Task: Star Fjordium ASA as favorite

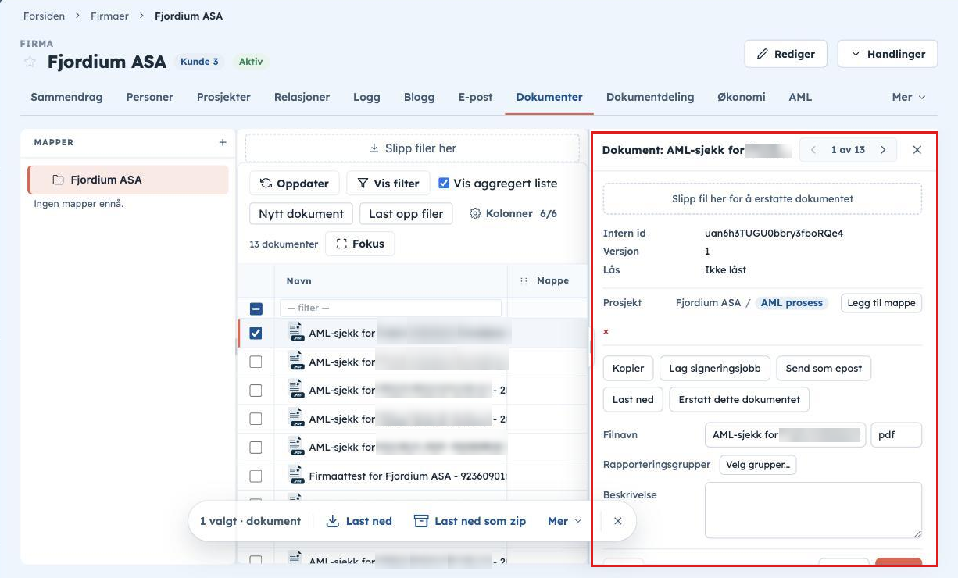Action: tap(30, 62)
